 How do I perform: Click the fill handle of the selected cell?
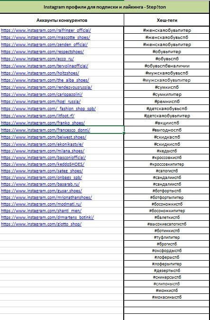coord(124,133)
